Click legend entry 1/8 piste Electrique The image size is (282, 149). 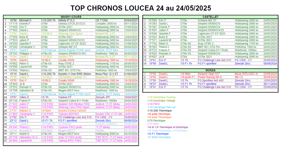click(x=159, y=114)
